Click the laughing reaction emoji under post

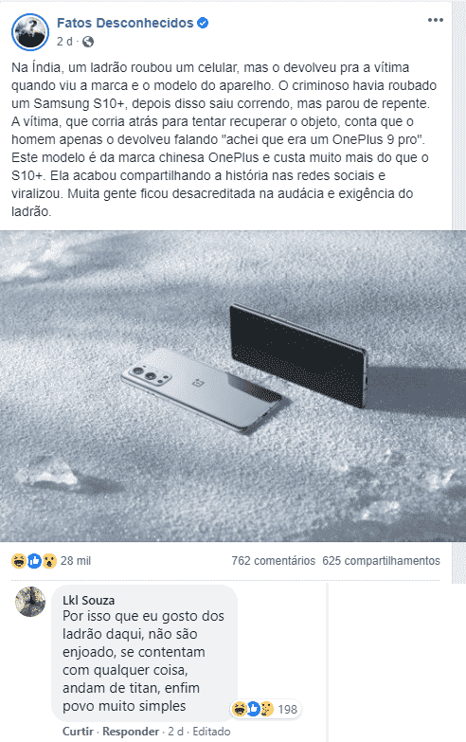pyautogui.click(x=18, y=561)
